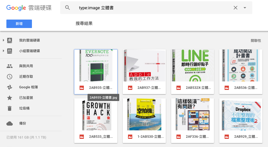The height and width of the screenshot is (147, 268).
Task: Select the 成功開店計畫書 thumbnail
Action: tap(241, 66)
